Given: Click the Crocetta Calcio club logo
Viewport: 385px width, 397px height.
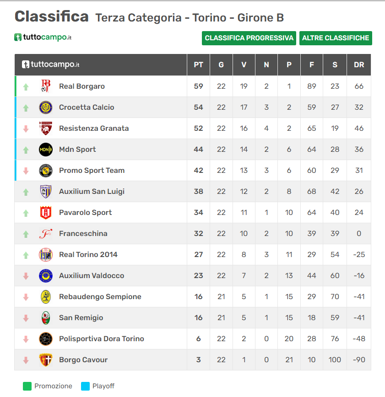Looking at the screenshot, I should (46, 107).
